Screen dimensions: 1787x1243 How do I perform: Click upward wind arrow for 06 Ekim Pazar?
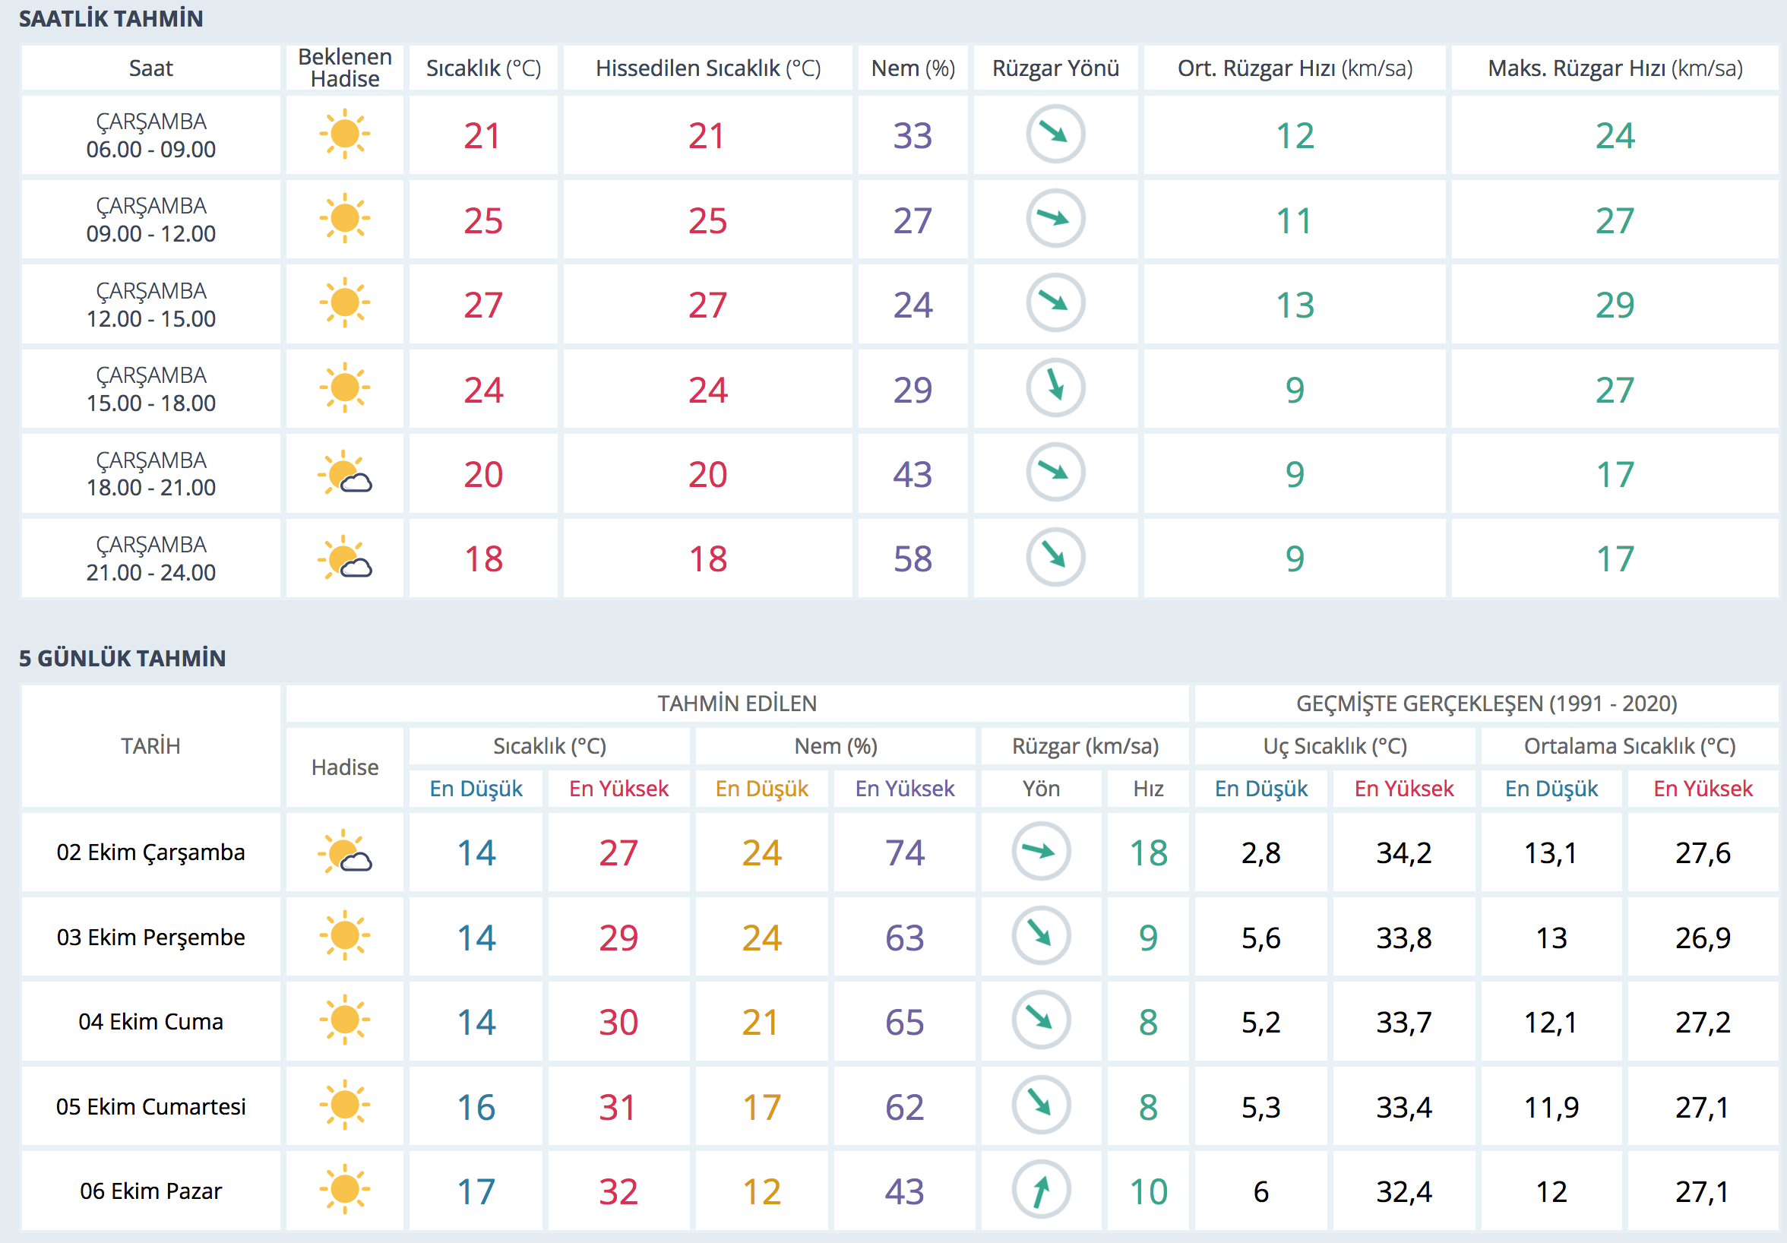[x=1041, y=1190]
